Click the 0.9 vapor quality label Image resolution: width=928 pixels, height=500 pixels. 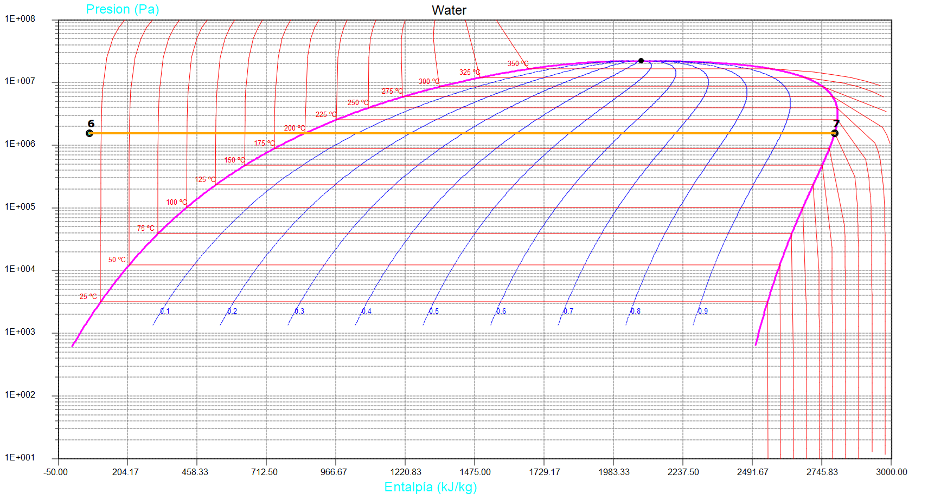(x=703, y=311)
